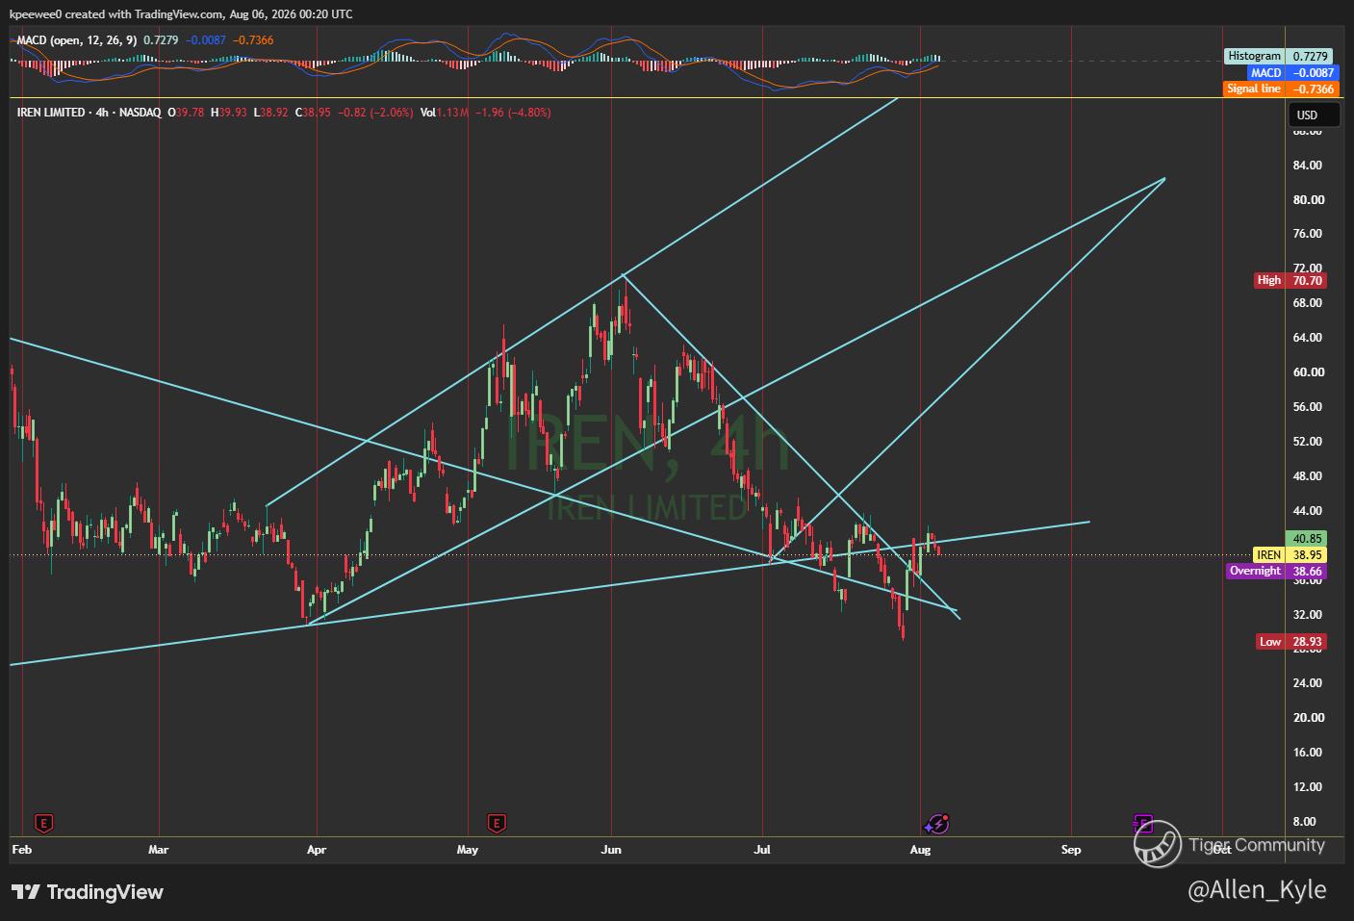
Task: Click the February earnings E marker
Action: pyautogui.click(x=43, y=823)
